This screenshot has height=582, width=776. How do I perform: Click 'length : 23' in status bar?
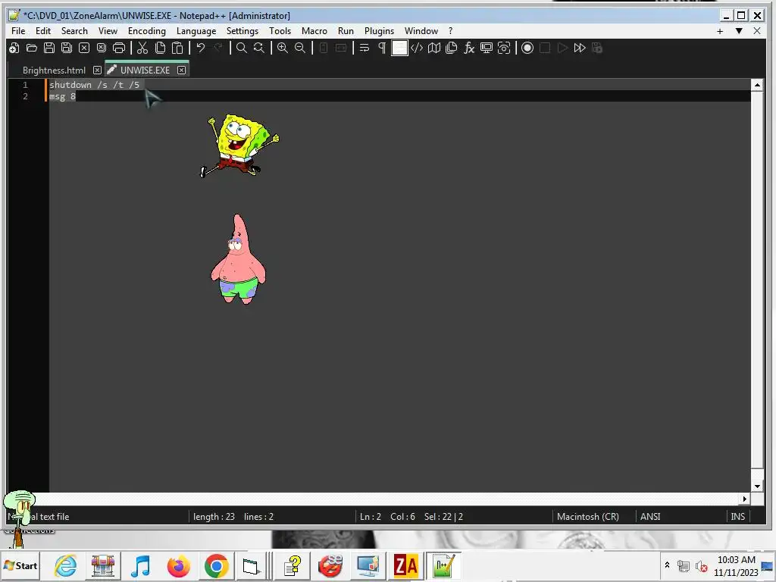pos(214,517)
